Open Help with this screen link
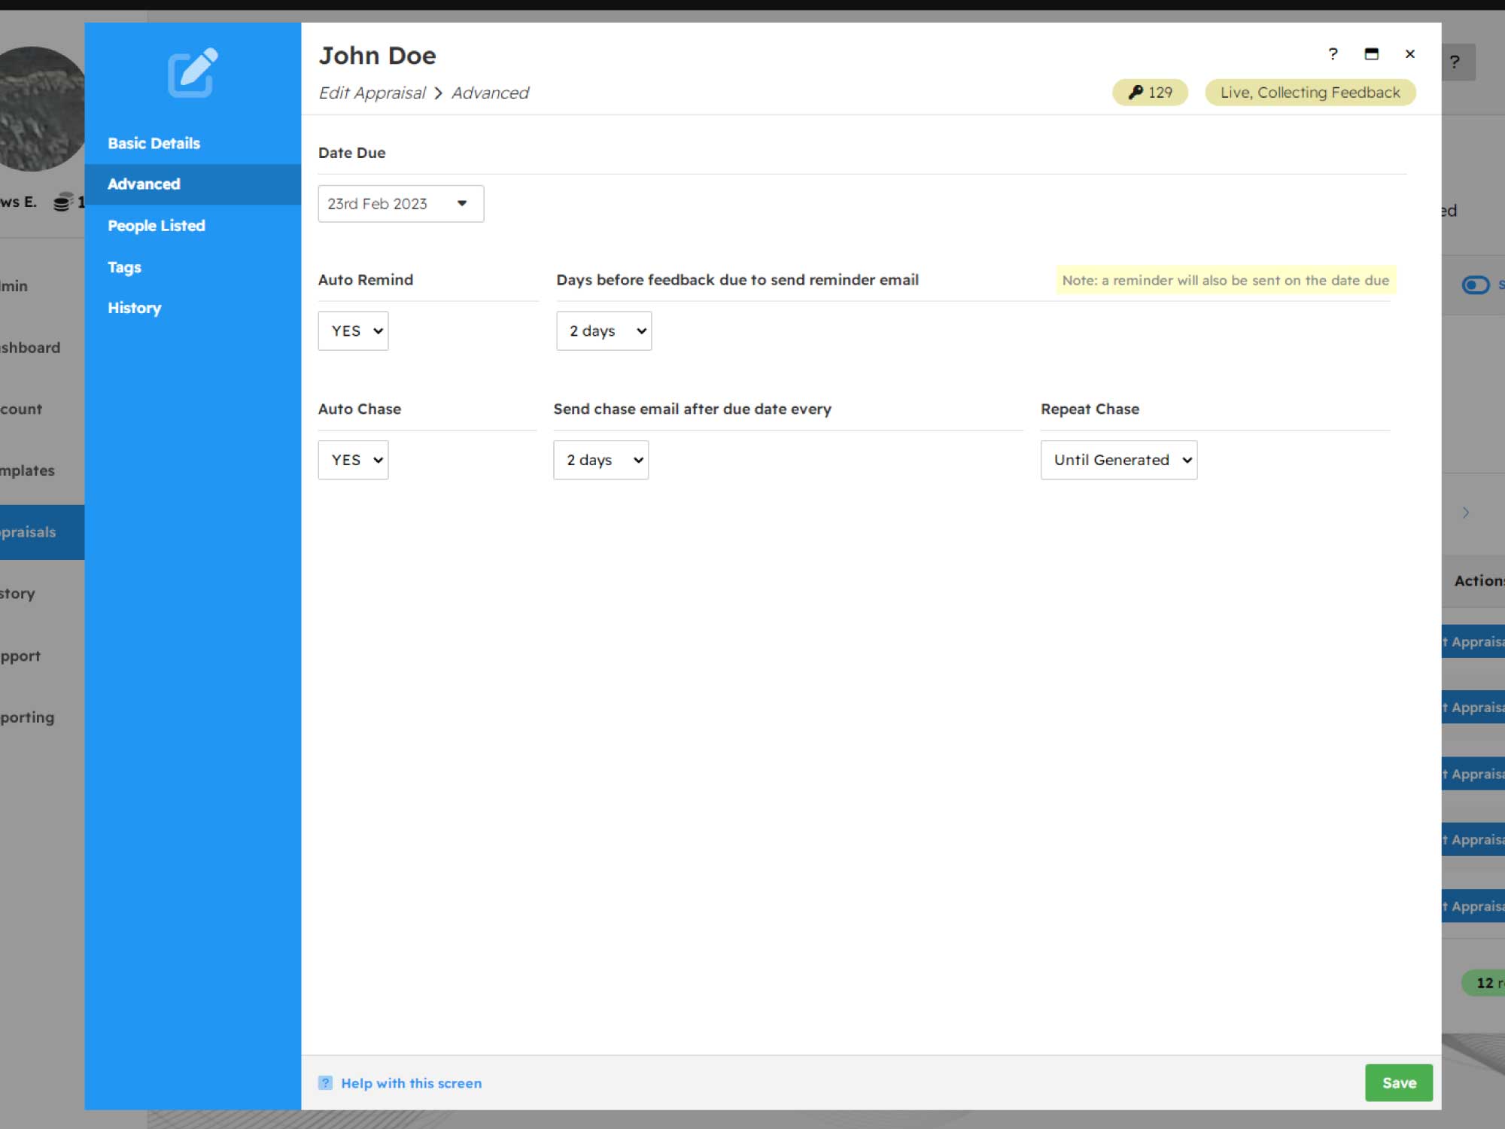The image size is (1505, 1129). (x=411, y=1083)
